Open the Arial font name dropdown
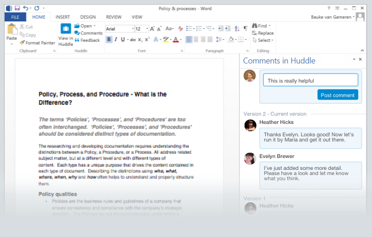The height and width of the screenshot is (237, 372). pos(133,29)
